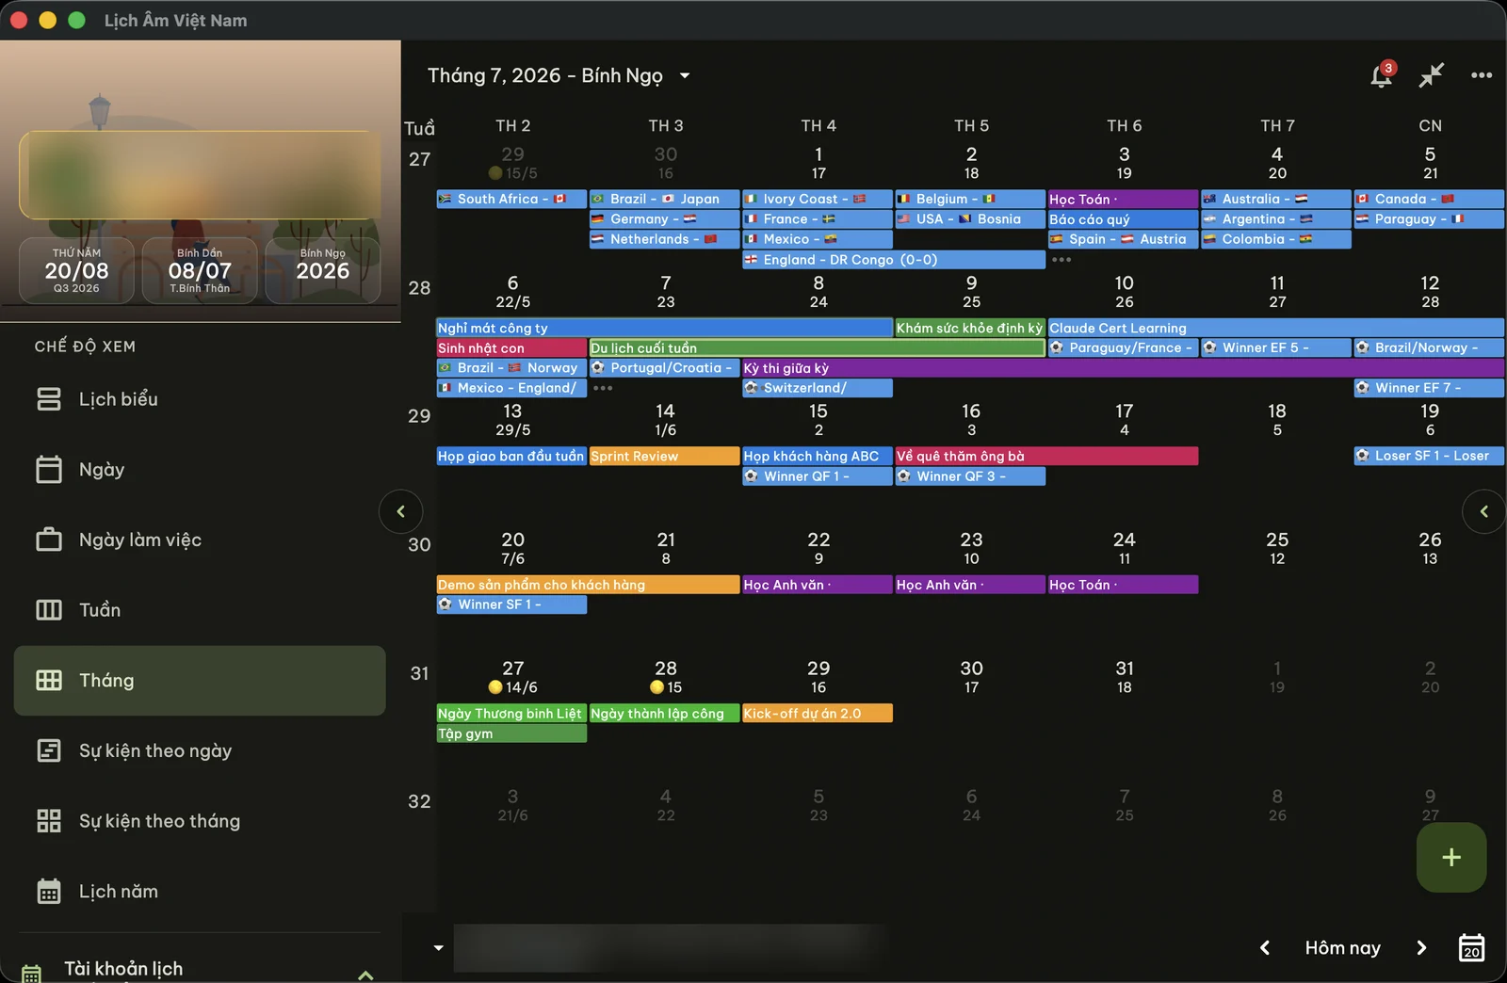Image resolution: width=1507 pixels, height=983 pixels.
Task: Click the 20/08 Thứ Năm date card
Action: [77, 270]
